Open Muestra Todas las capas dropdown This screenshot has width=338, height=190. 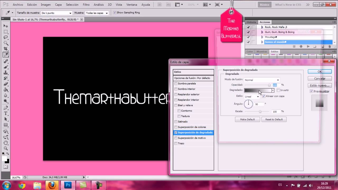(97, 13)
